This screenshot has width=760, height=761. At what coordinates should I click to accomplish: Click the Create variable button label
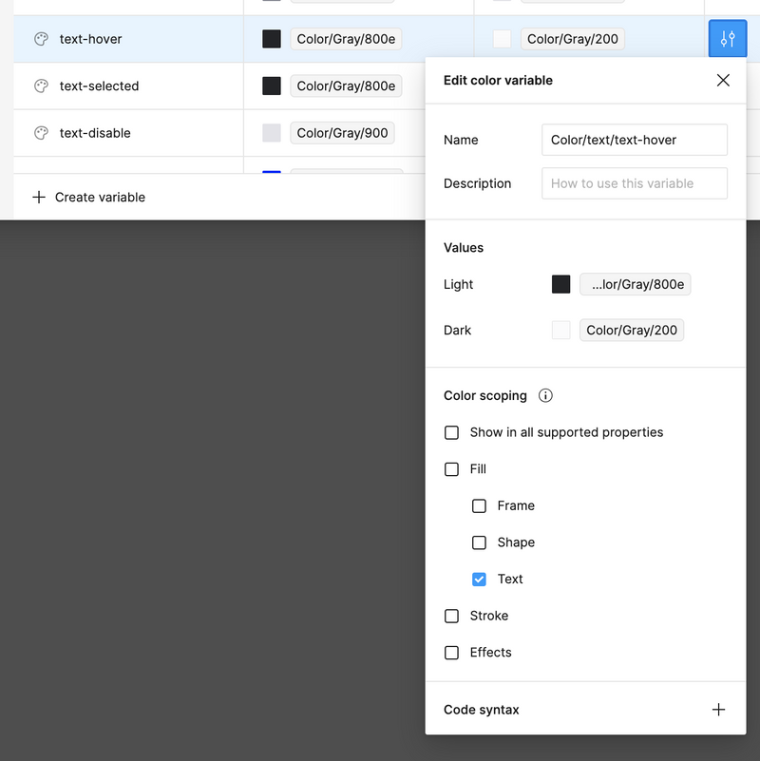click(x=100, y=197)
